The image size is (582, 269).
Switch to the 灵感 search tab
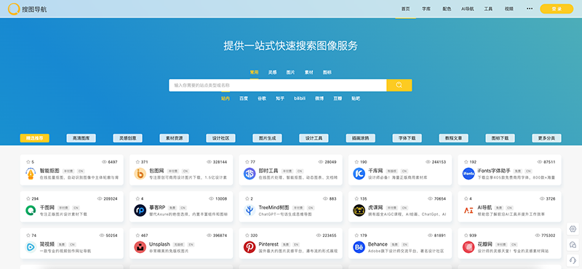(x=272, y=73)
